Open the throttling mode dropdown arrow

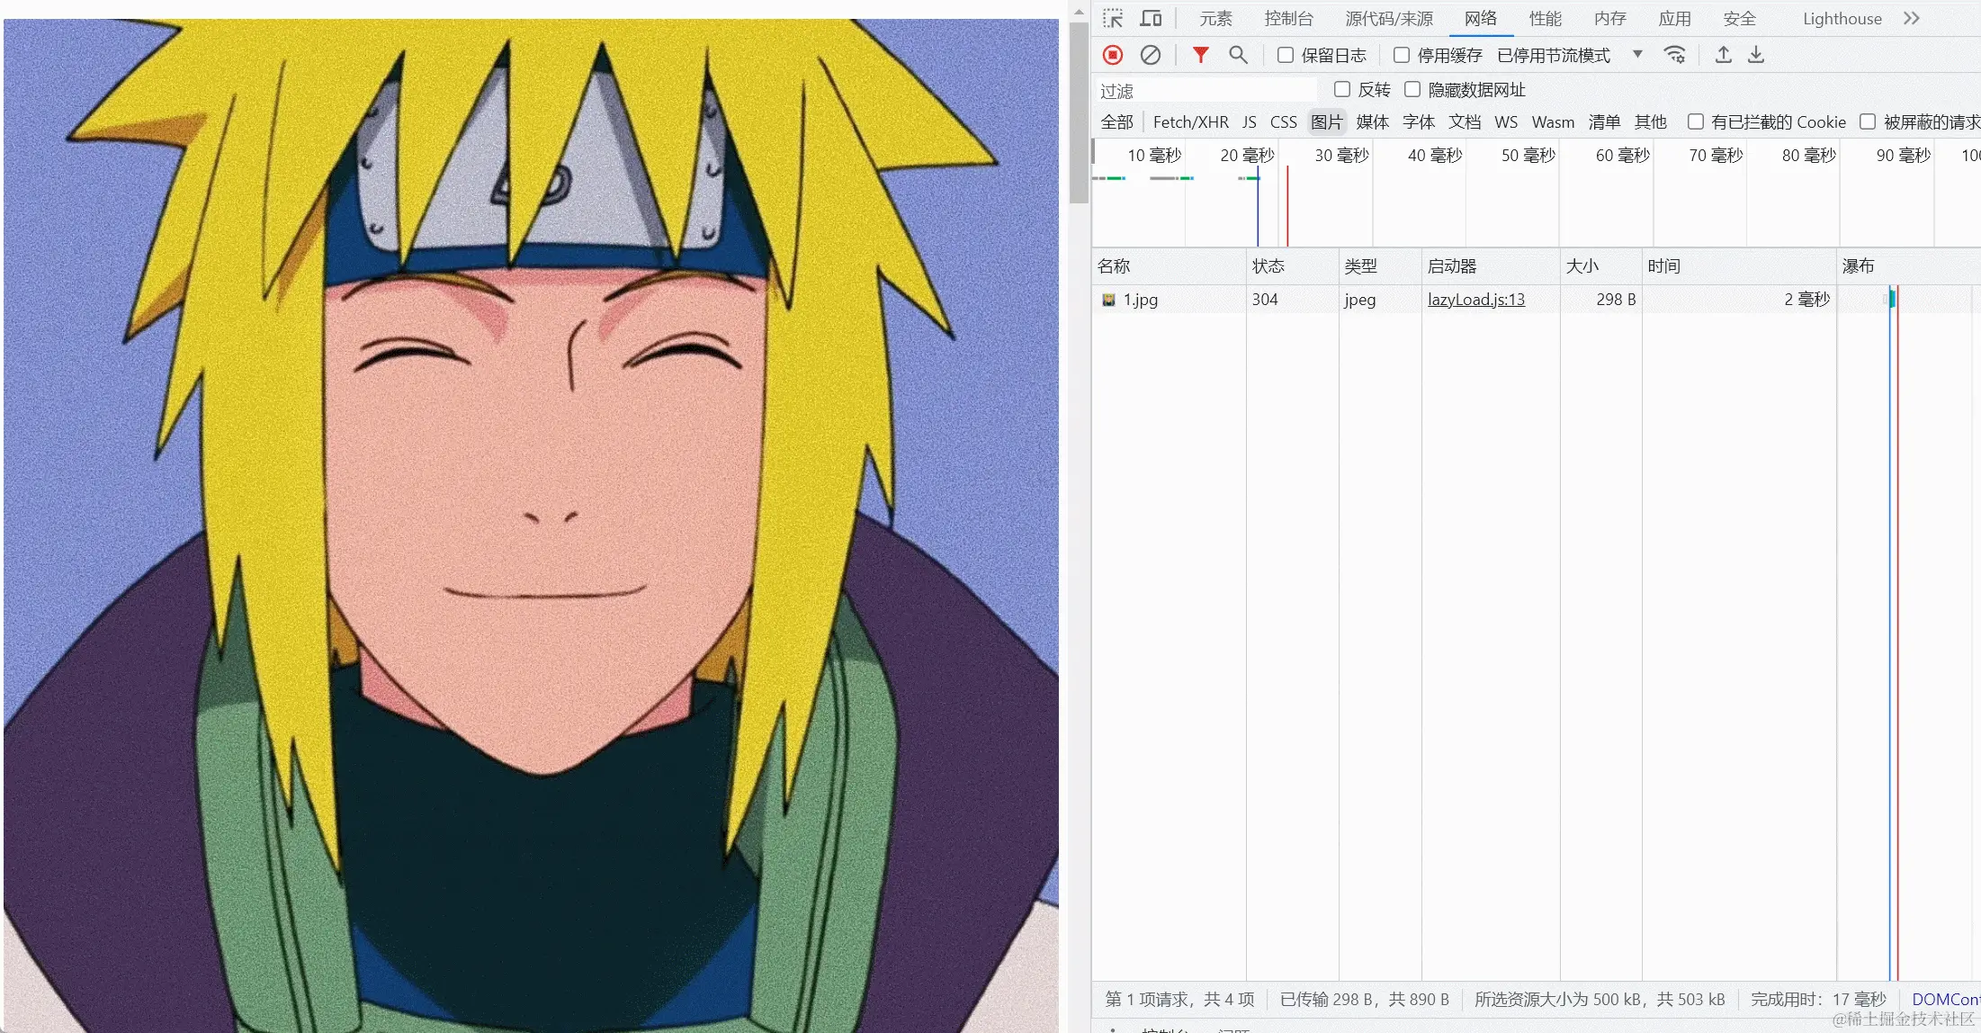pyautogui.click(x=1637, y=55)
